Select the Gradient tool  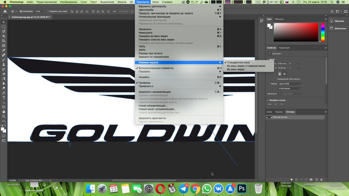pyautogui.click(x=4, y=79)
